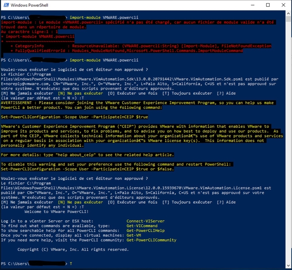Screen dimensions: 292x270
Task: Click 'Get-PowerCLIHelp' command text
Action: click(x=145, y=231)
